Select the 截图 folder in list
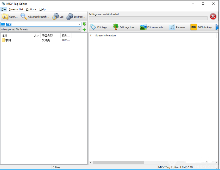This screenshot has height=170, width=220. tap(8, 40)
